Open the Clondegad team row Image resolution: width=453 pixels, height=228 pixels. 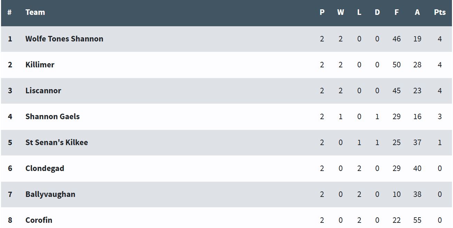(x=226, y=169)
